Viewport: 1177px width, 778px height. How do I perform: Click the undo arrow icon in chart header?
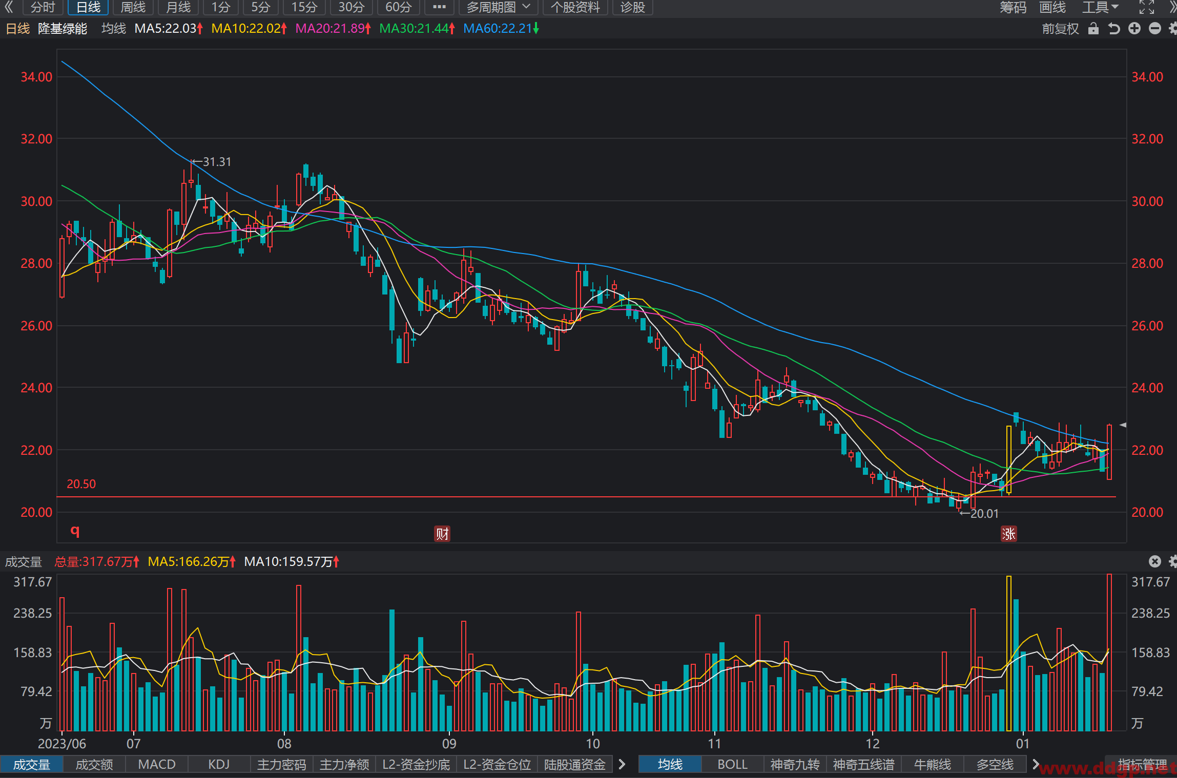pos(1114,29)
